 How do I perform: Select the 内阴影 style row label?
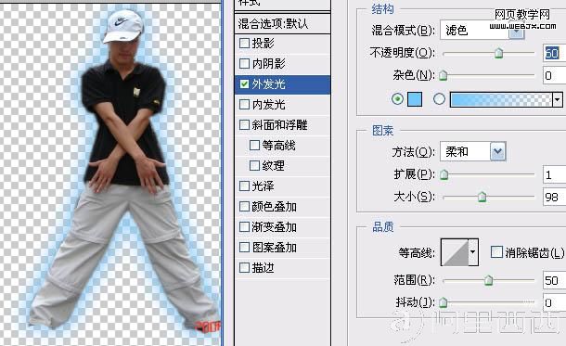268,63
